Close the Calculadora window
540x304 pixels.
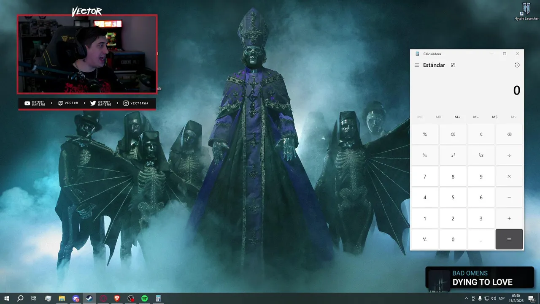coord(517,54)
